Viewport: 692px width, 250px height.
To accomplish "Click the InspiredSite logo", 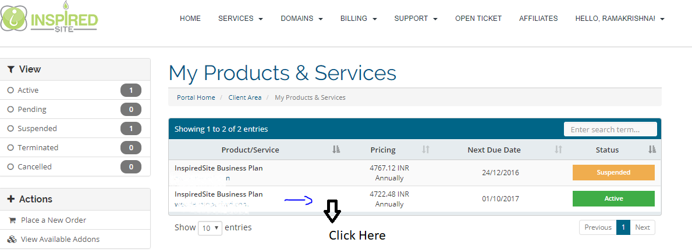I will click(x=49, y=17).
